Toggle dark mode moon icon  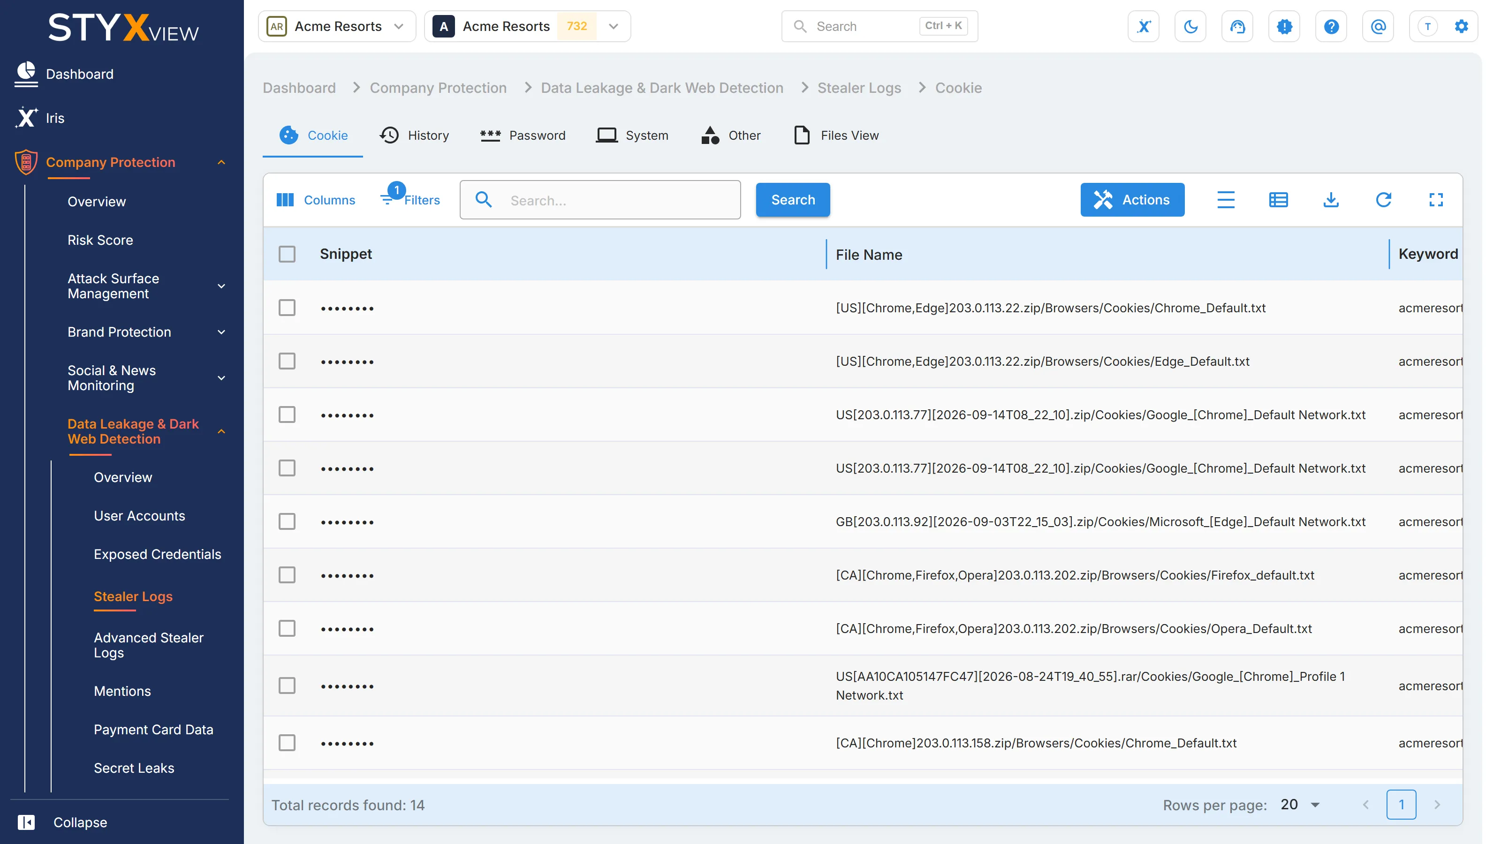[x=1190, y=26]
